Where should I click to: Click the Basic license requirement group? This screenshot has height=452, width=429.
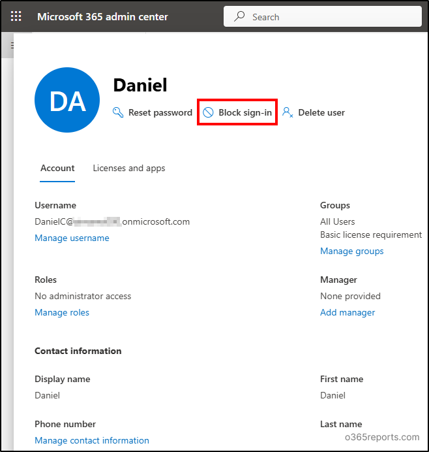(x=371, y=235)
